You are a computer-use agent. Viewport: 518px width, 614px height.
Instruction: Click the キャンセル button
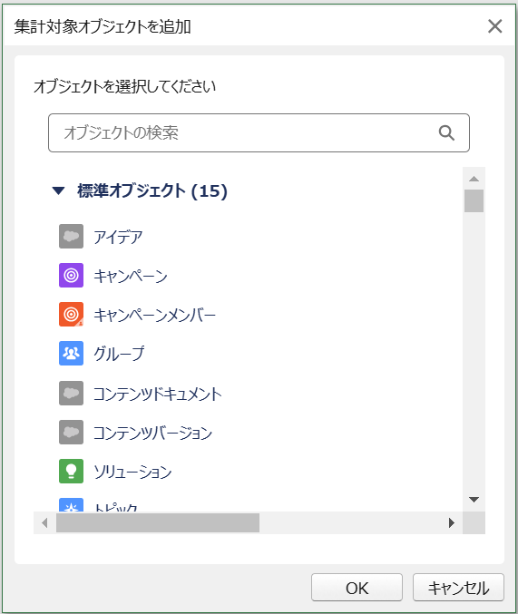[x=458, y=588]
